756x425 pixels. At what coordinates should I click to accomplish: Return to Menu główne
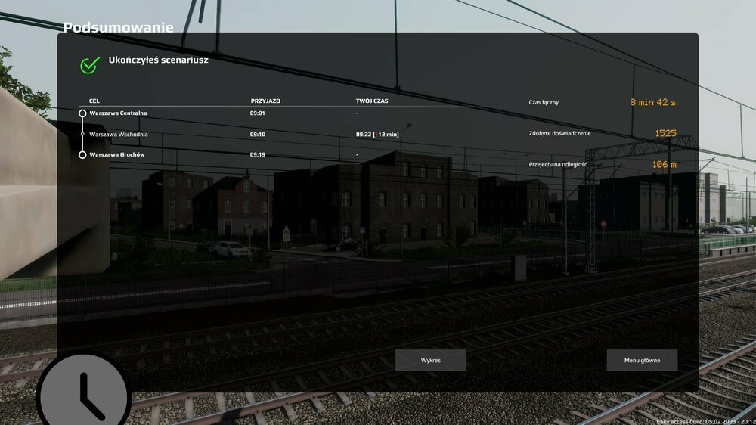click(x=642, y=360)
